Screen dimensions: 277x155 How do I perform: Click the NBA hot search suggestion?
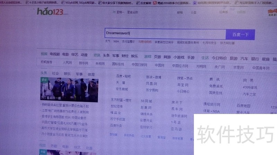click(x=116, y=41)
